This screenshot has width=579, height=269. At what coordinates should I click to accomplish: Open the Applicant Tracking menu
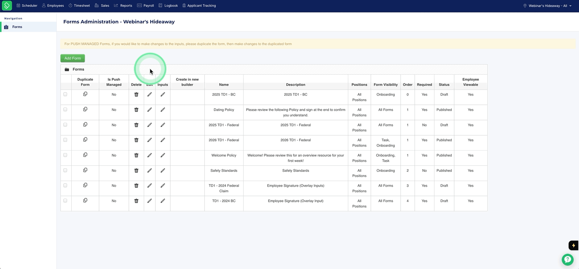coord(199,6)
